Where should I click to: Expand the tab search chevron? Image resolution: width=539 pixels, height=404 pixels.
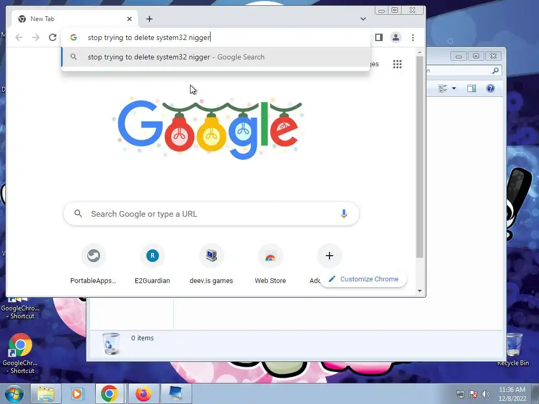click(x=363, y=19)
